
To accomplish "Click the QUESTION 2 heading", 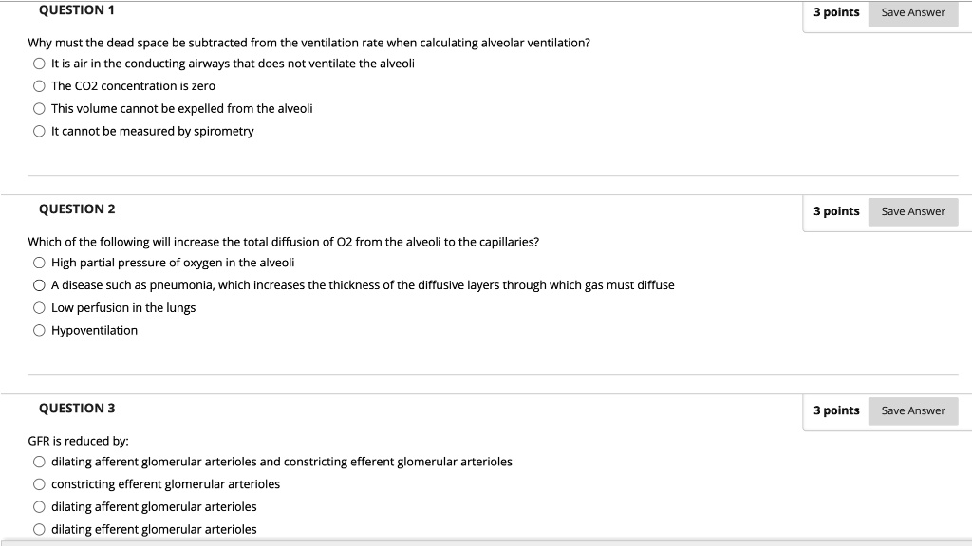I will 76,209.
